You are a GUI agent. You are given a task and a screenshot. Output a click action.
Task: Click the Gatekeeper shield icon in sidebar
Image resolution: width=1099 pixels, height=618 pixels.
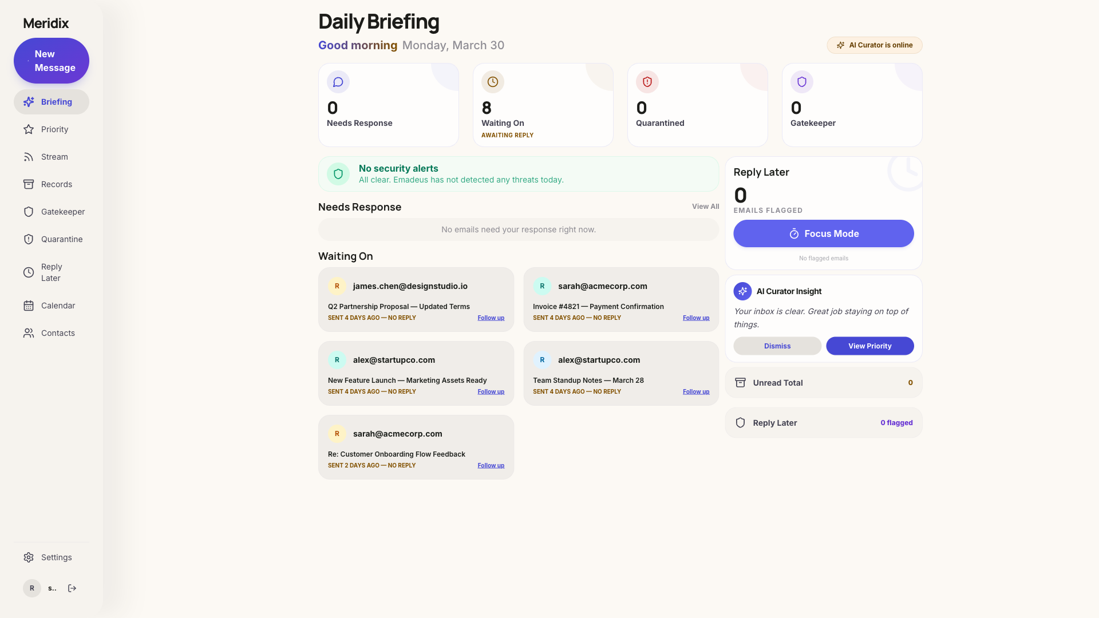pyautogui.click(x=29, y=212)
